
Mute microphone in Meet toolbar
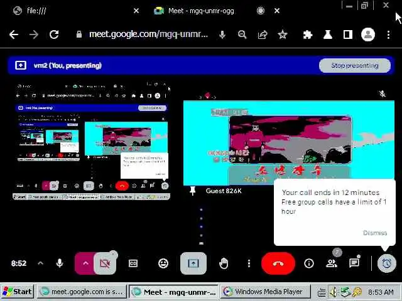point(60,263)
